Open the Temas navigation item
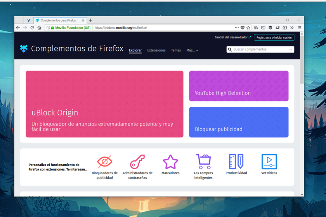This screenshot has height=217, width=326. point(176,50)
